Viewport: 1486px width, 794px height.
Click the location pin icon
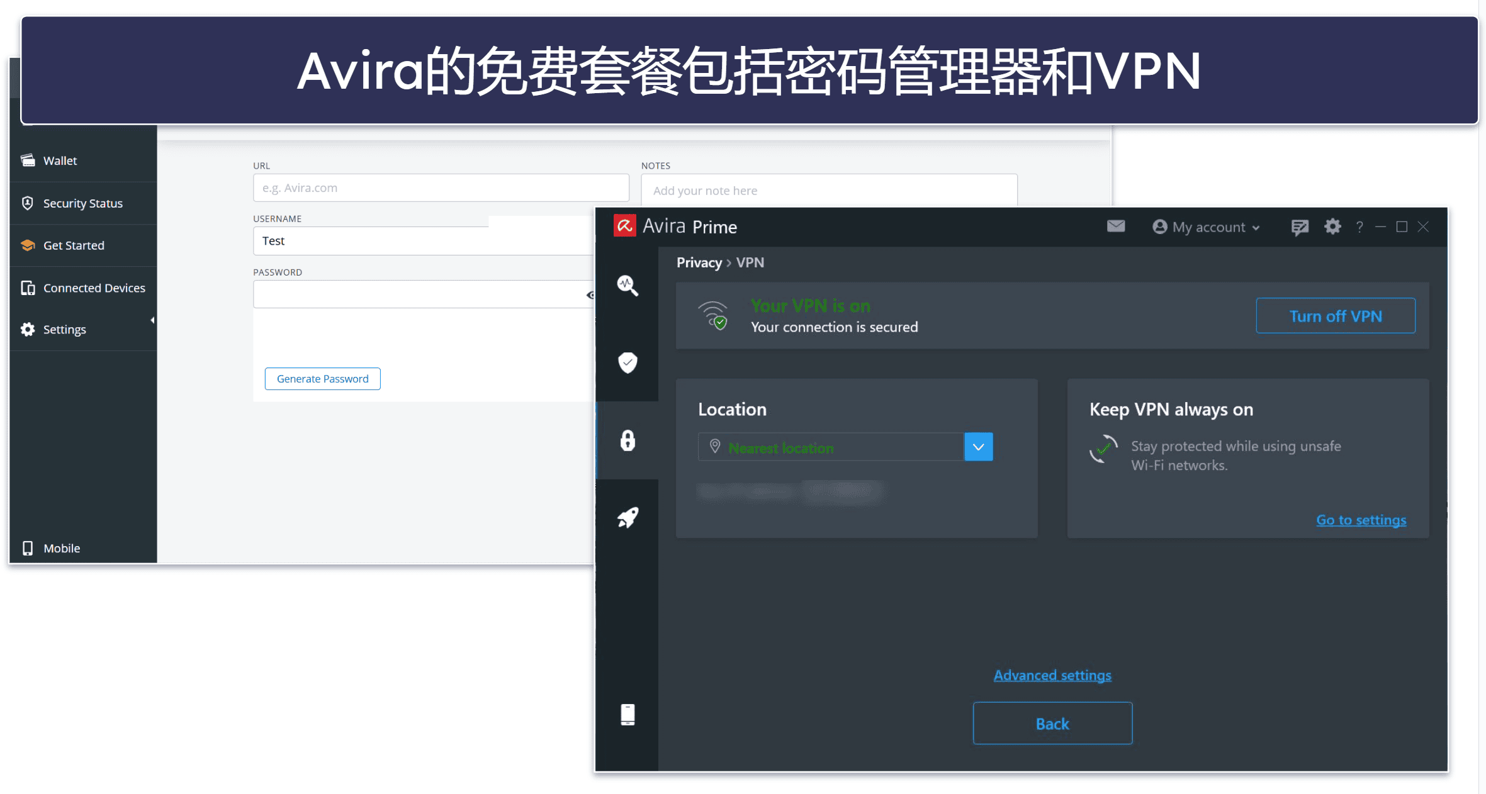pyautogui.click(x=714, y=447)
